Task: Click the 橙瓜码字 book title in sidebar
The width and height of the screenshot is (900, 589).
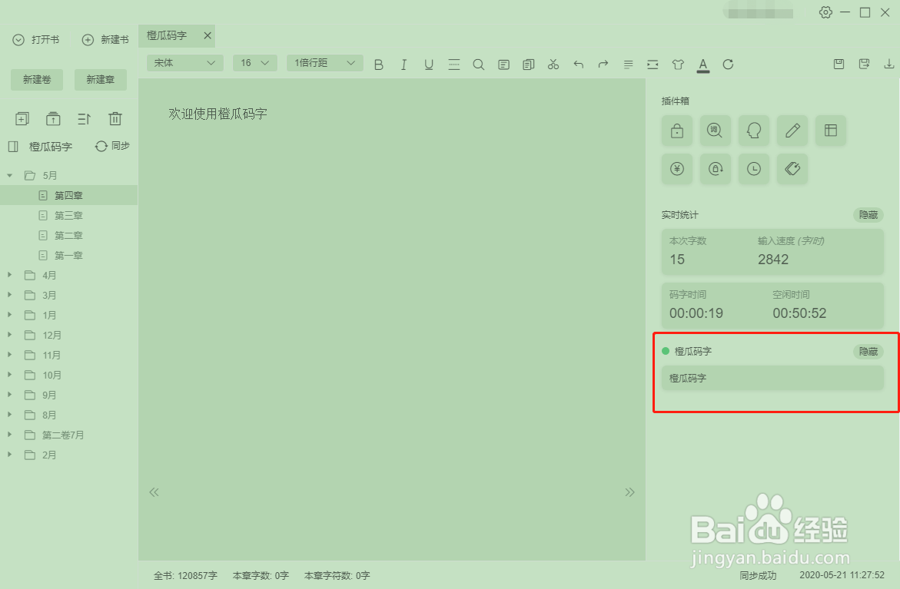Action: tap(51, 147)
